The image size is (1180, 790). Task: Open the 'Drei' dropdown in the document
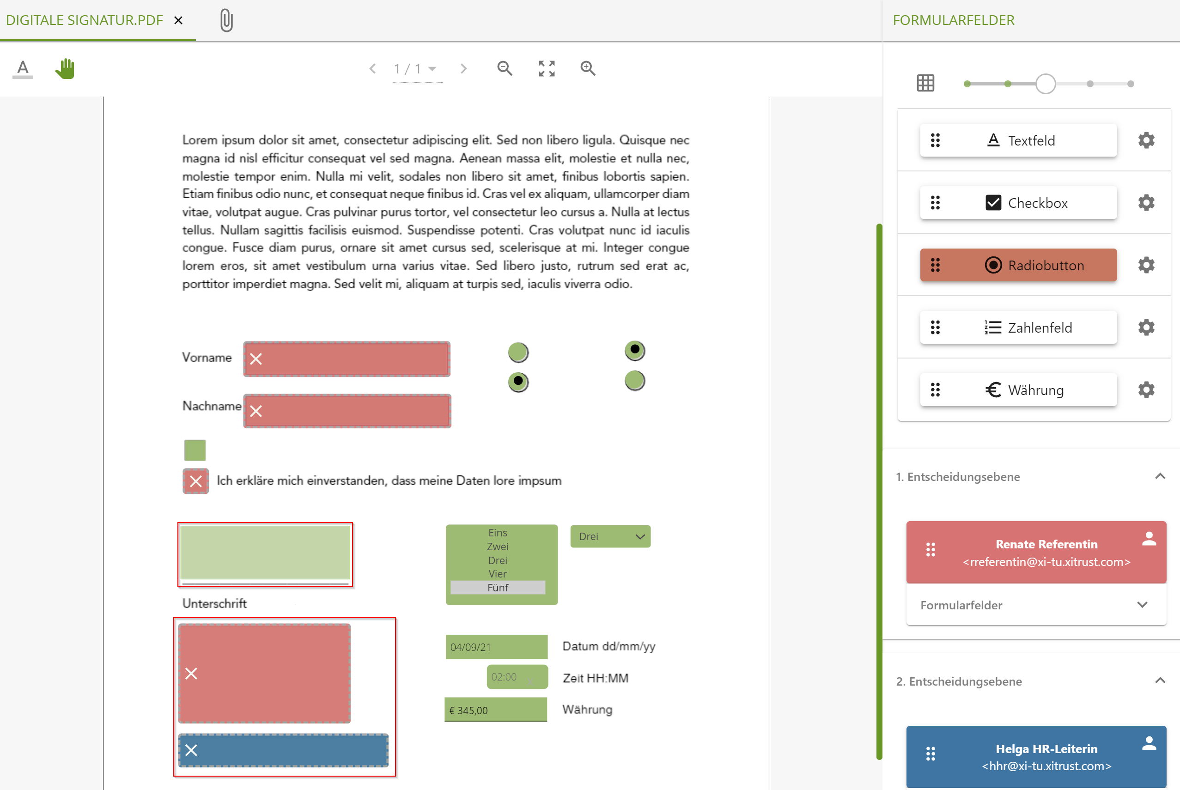pos(610,536)
